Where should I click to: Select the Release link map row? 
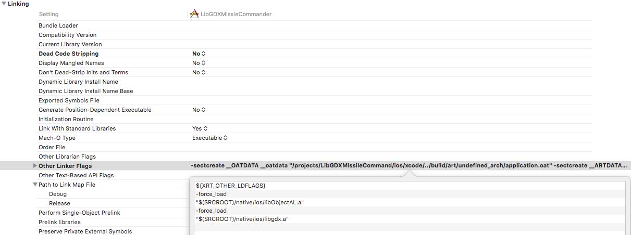(59, 203)
